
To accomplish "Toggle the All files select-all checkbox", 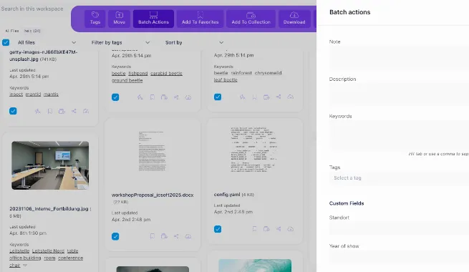I will click(6, 42).
